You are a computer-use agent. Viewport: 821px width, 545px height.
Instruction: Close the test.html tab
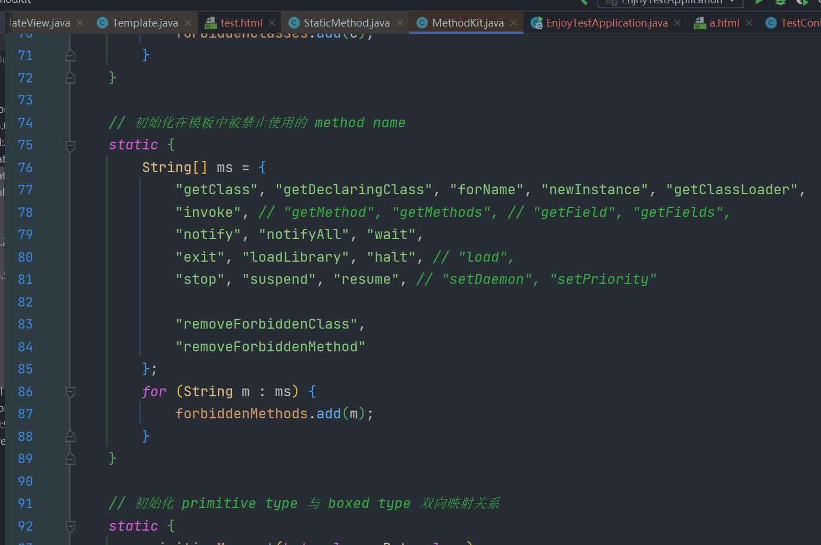coord(272,23)
